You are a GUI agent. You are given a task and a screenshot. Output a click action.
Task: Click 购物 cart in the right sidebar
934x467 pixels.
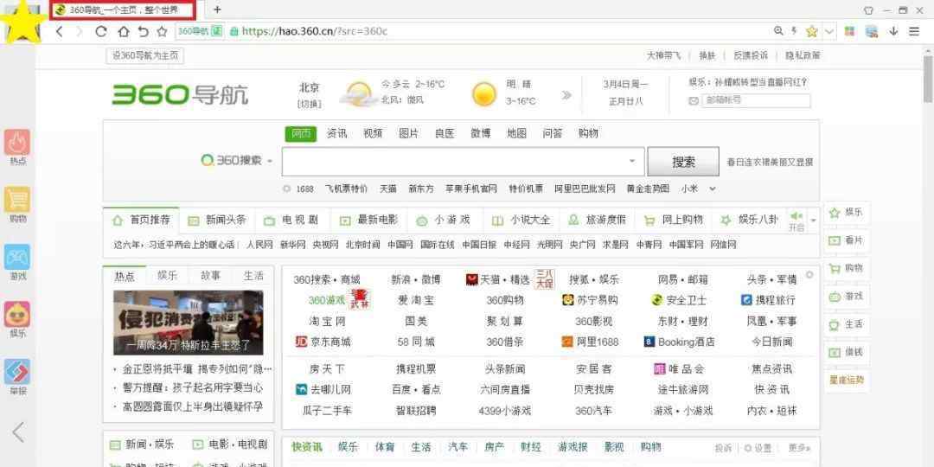847,268
